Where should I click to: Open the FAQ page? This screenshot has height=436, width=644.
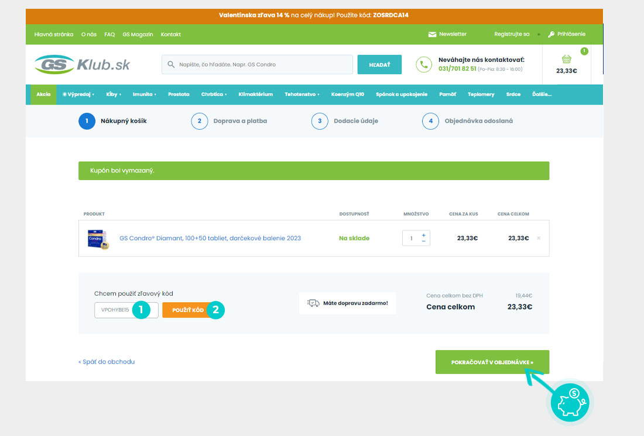109,34
